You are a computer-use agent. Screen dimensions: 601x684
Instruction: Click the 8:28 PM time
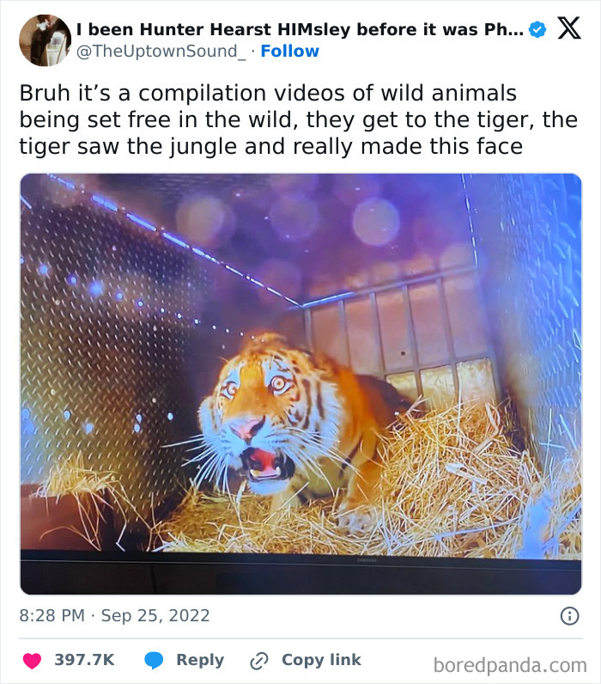[53, 615]
